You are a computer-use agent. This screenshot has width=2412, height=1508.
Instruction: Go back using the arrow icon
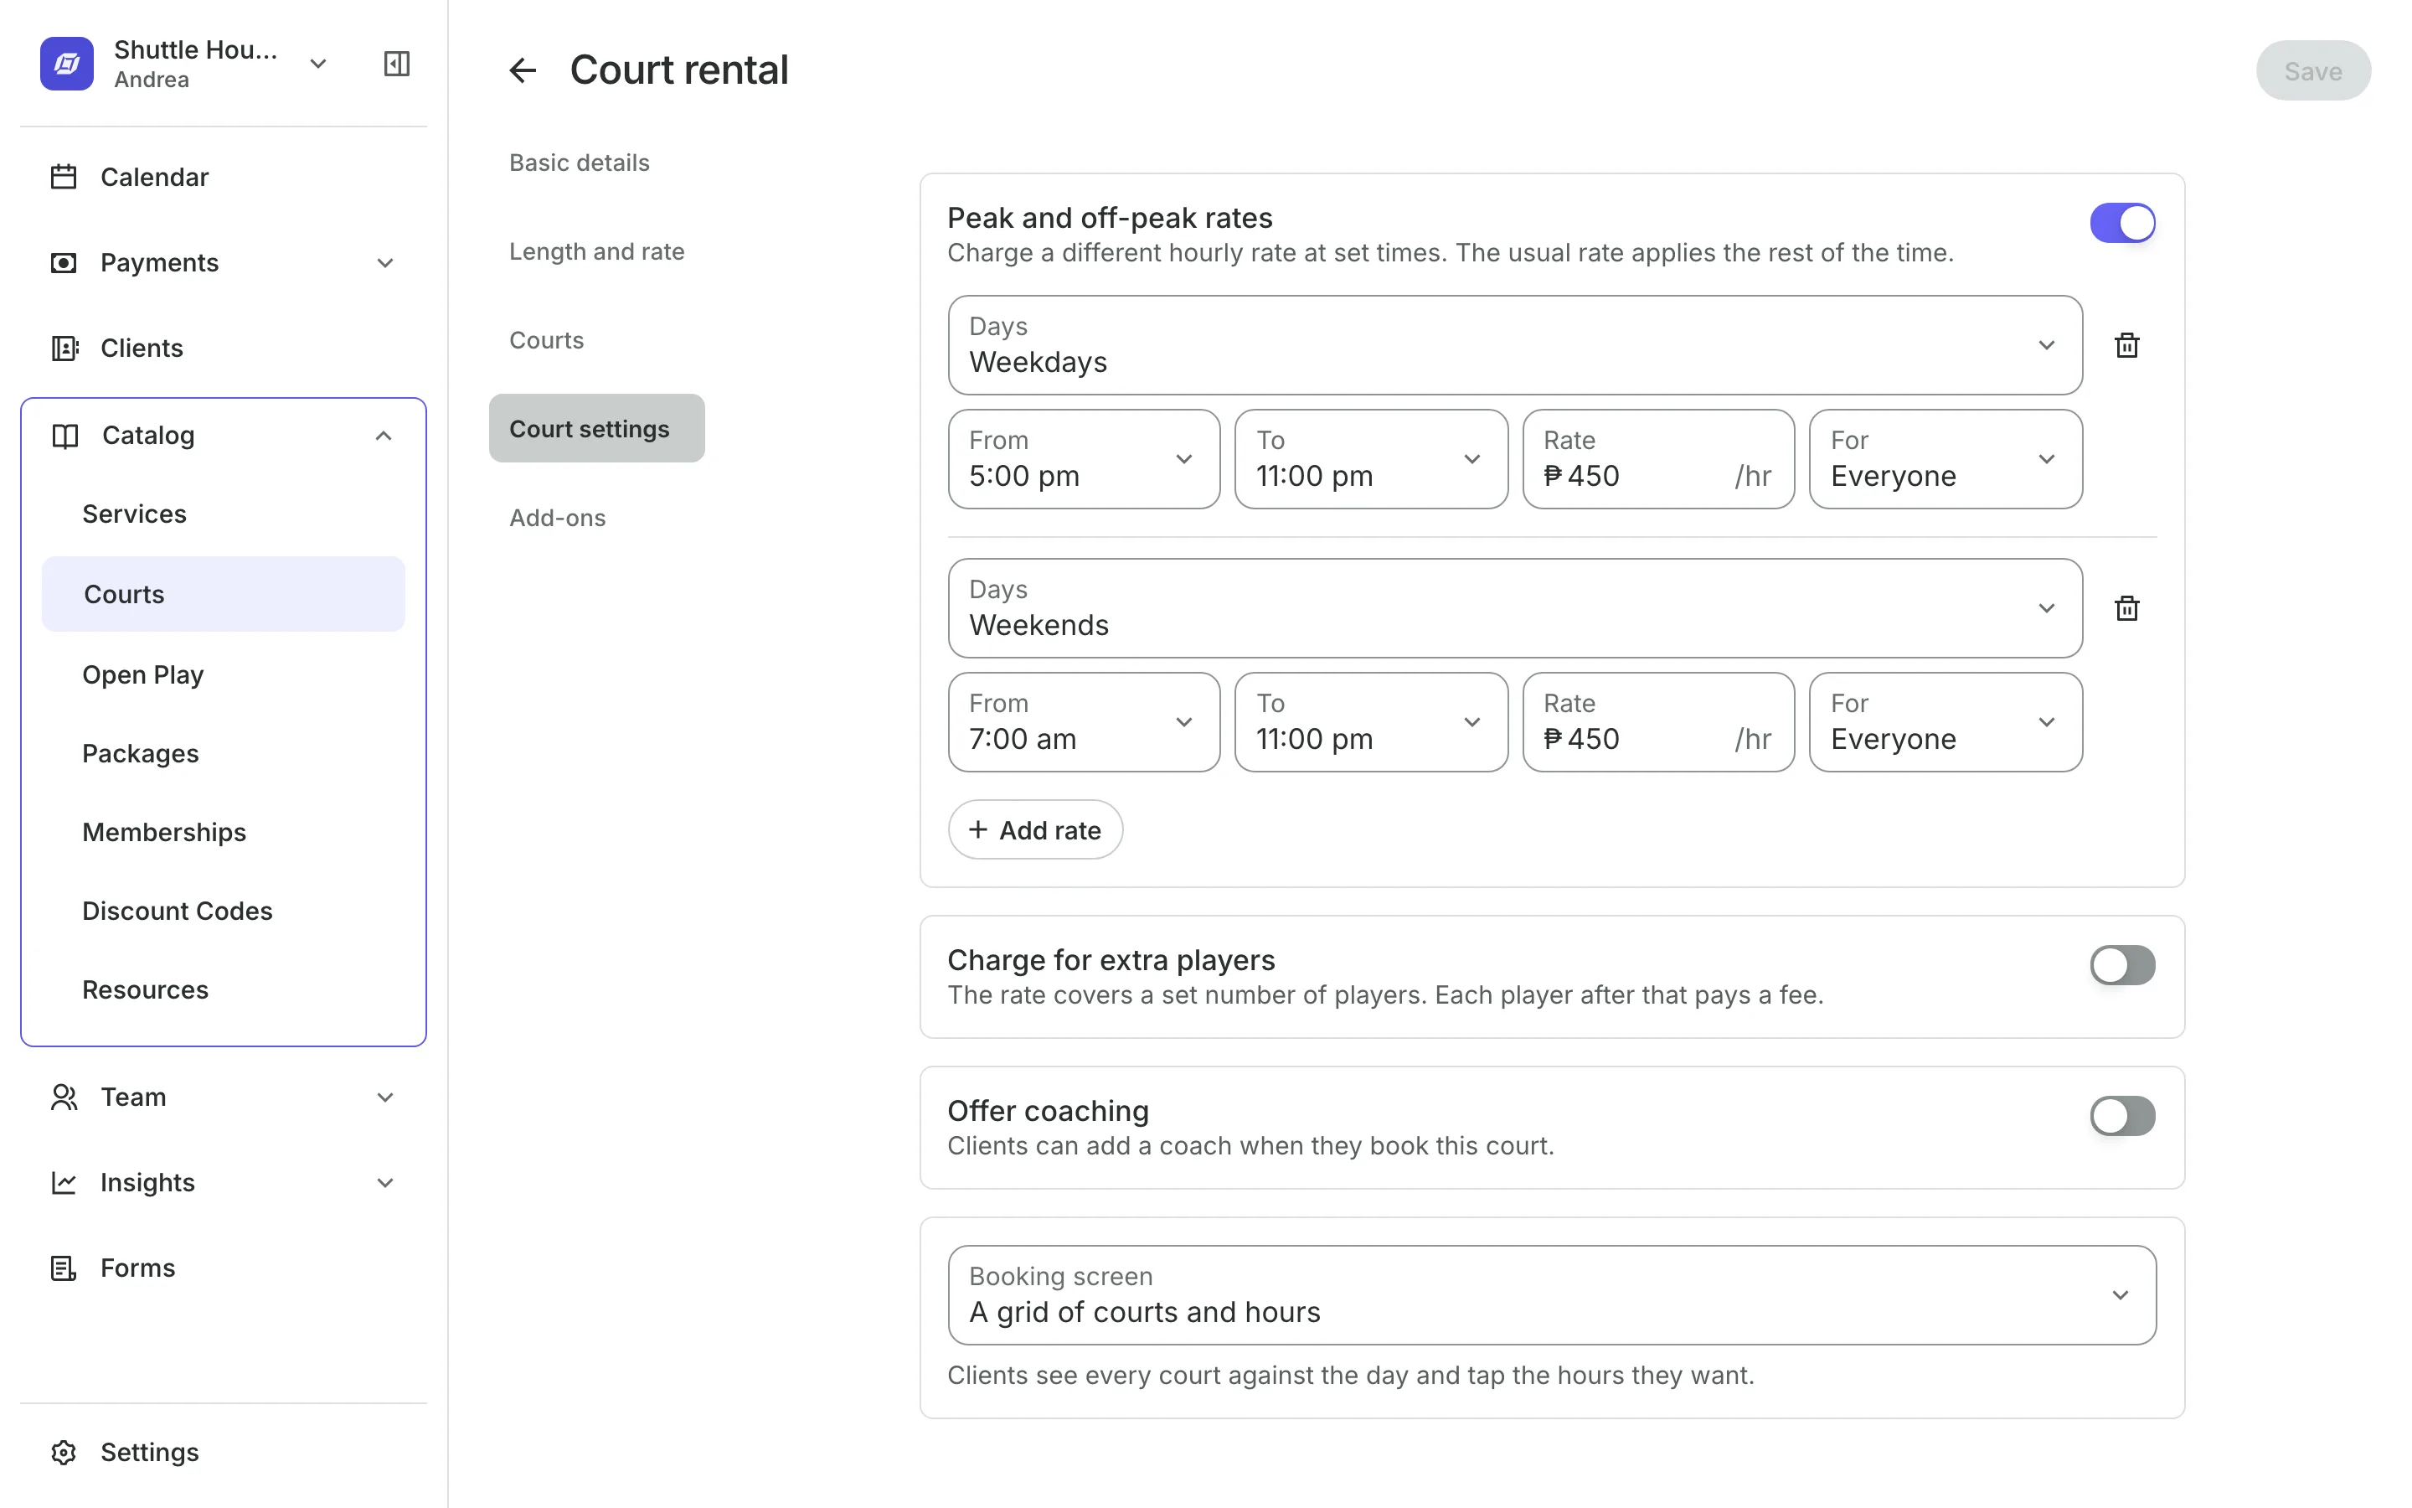pyautogui.click(x=523, y=70)
